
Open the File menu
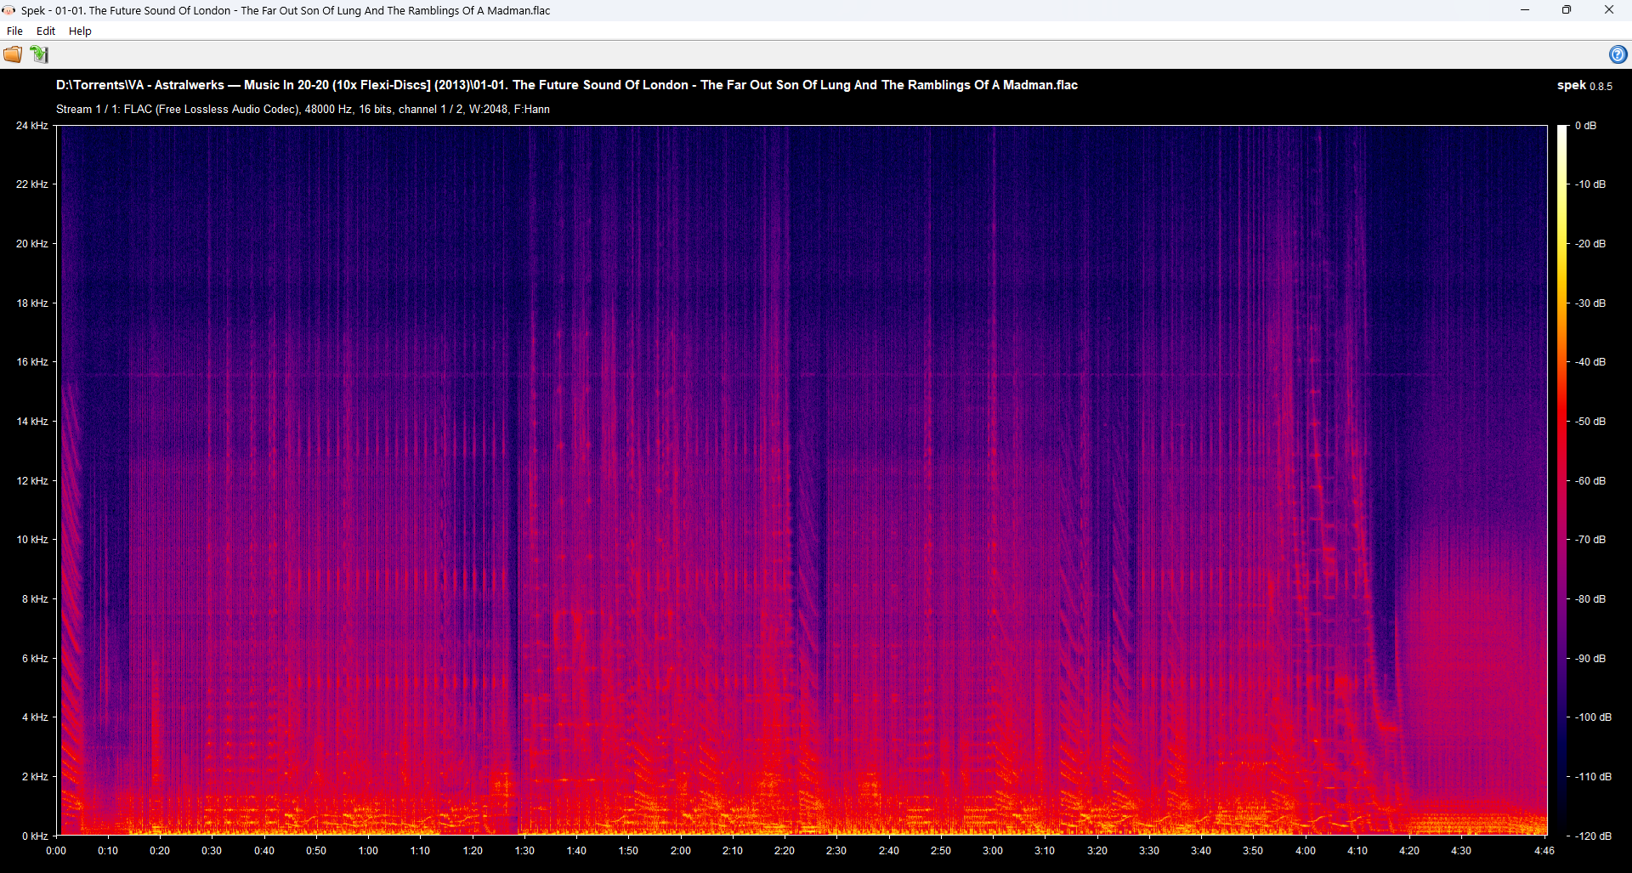click(x=14, y=31)
